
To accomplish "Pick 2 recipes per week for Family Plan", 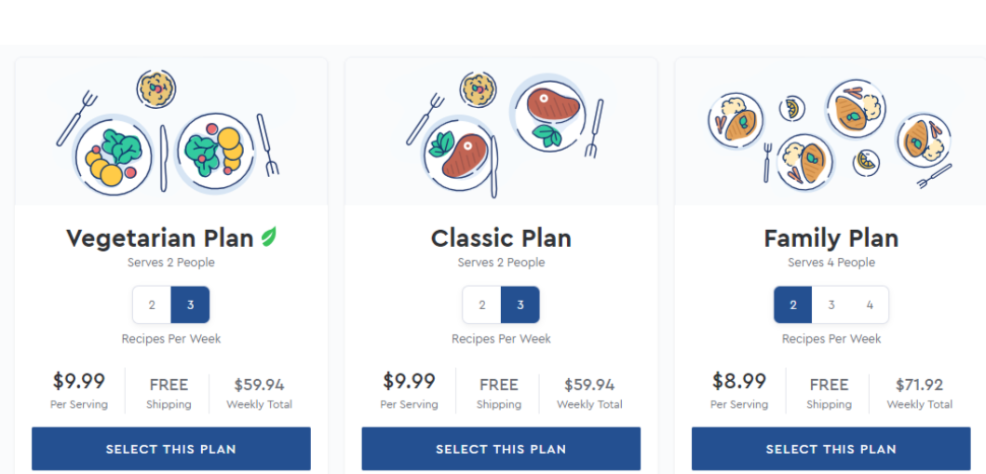I will (x=792, y=305).
